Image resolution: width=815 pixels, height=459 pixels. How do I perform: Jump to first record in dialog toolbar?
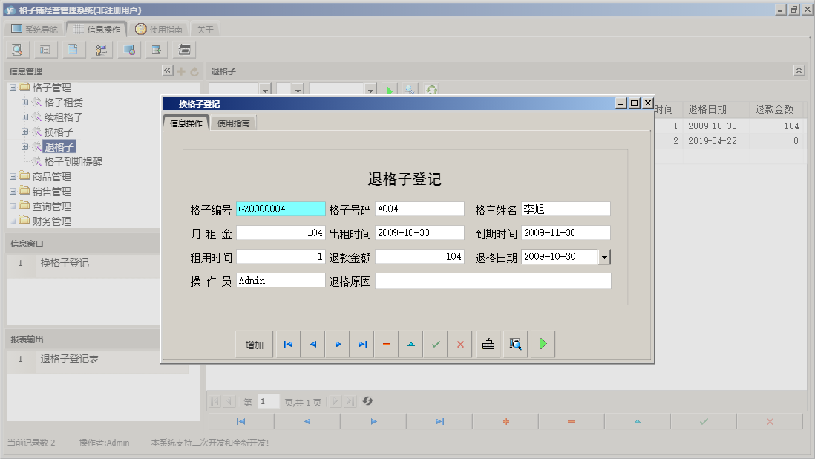pos(288,345)
